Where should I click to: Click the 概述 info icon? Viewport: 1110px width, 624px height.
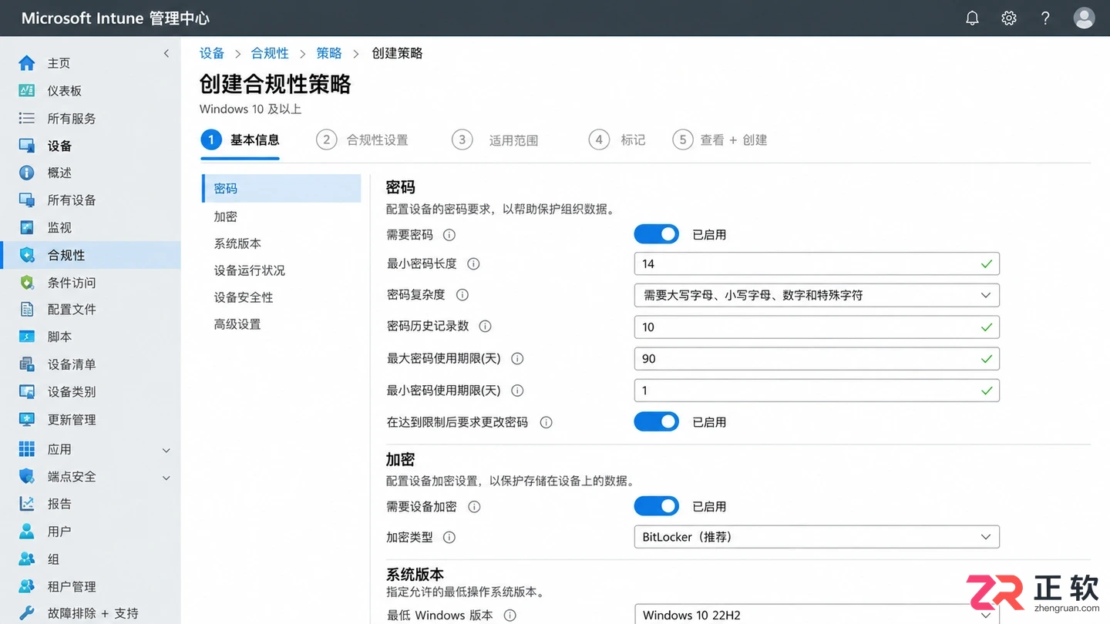(x=27, y=173)
